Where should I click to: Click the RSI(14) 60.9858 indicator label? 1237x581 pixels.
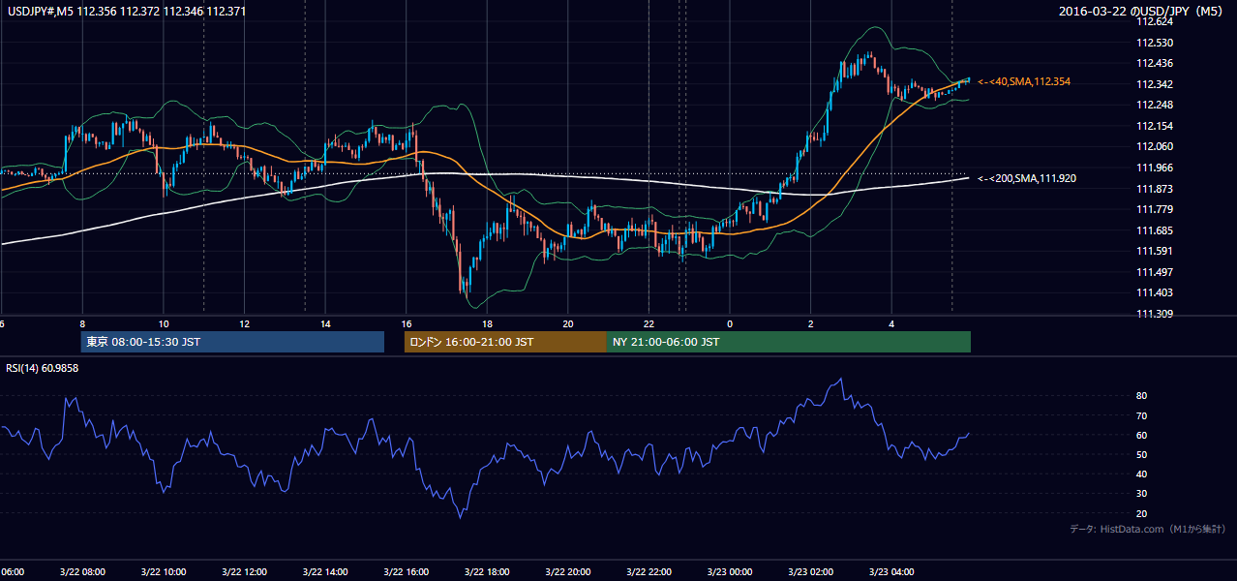[x=43, y=368]
